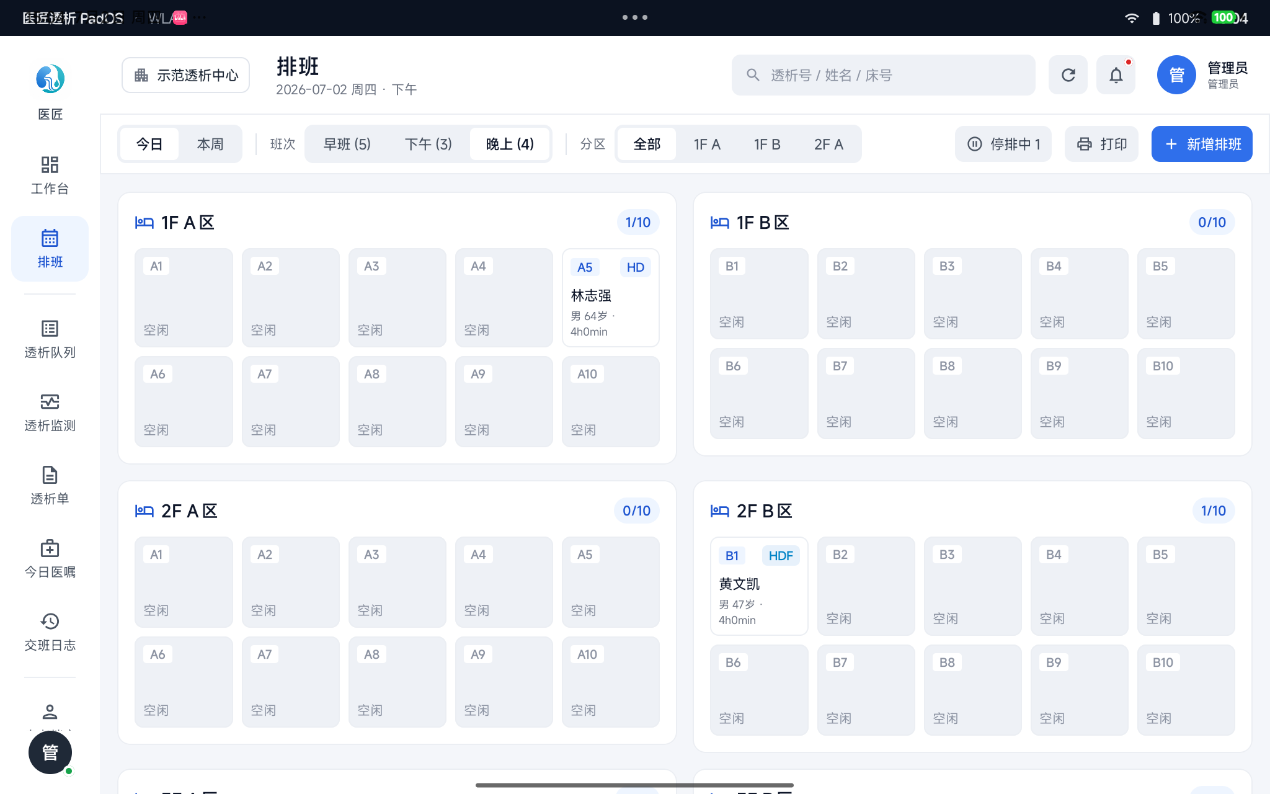Filter zone by 1F B

click(x=767, y=145)
